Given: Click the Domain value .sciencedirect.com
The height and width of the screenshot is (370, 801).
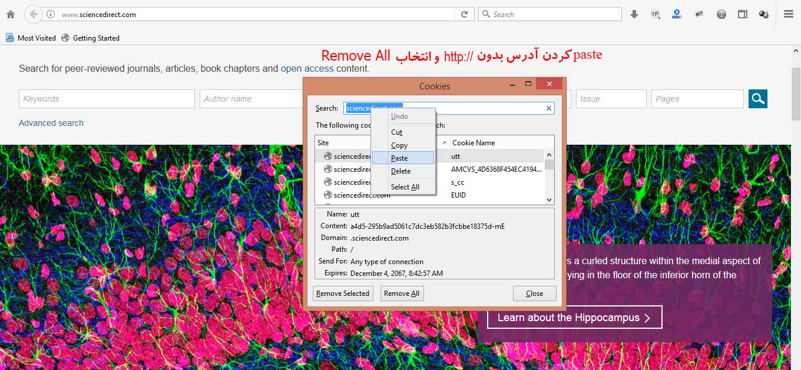Looking at the screenshot, I should coord(379,238).
